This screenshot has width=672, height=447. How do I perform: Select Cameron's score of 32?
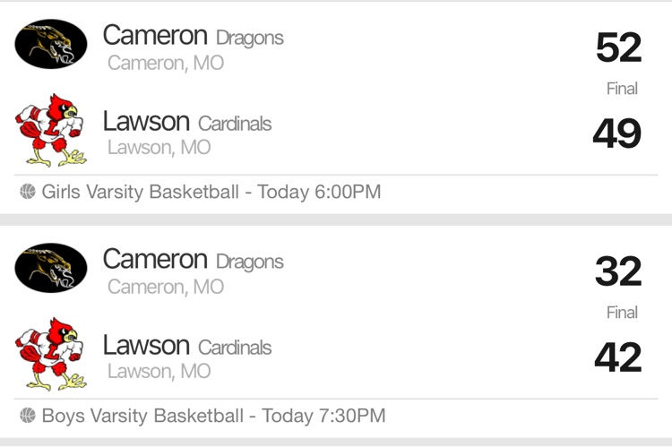click(x=618, y=271)
